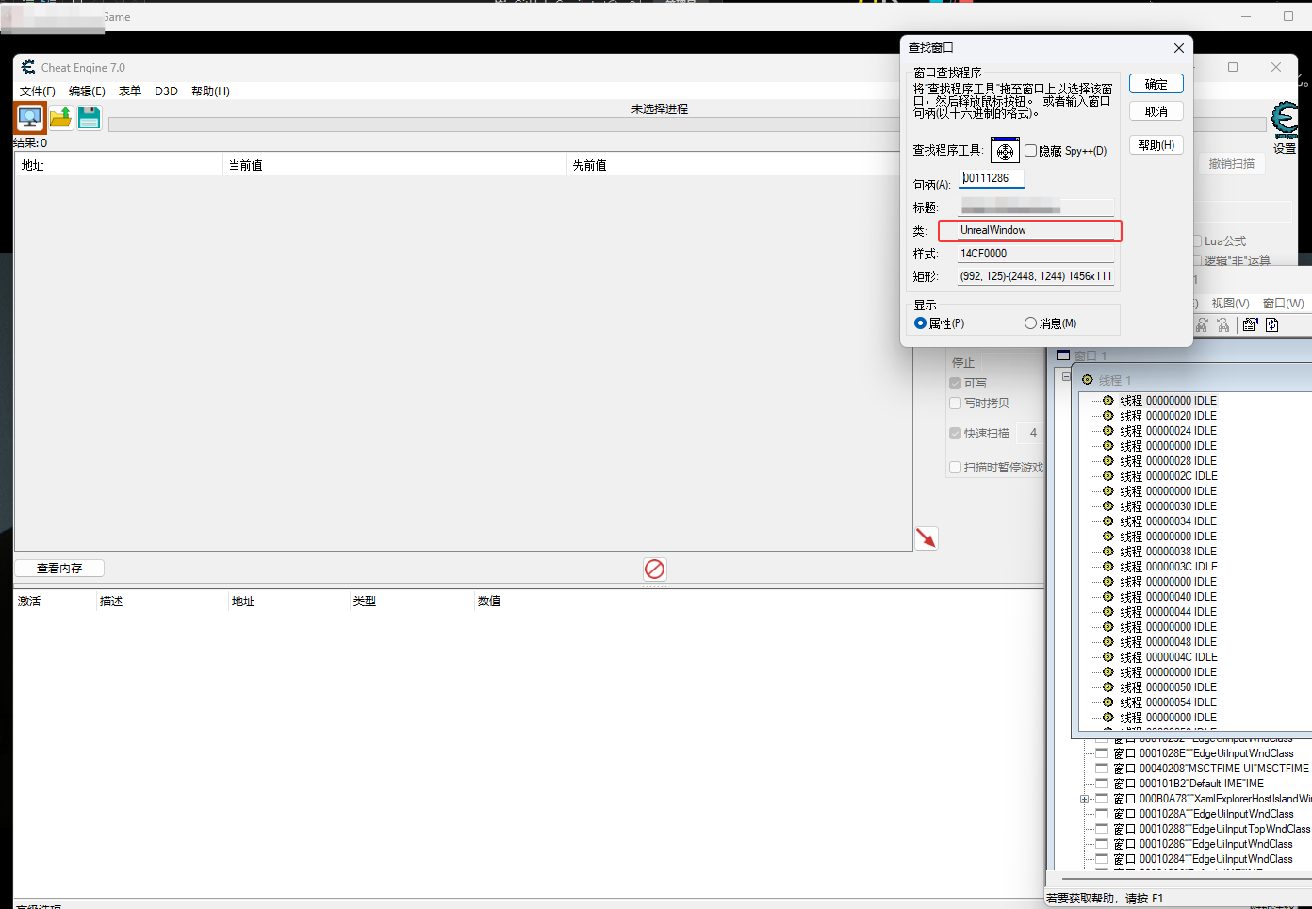This screenshot has width=1312, height=909.
Task: Click the 取消 button
Action: coord(1156,111)
